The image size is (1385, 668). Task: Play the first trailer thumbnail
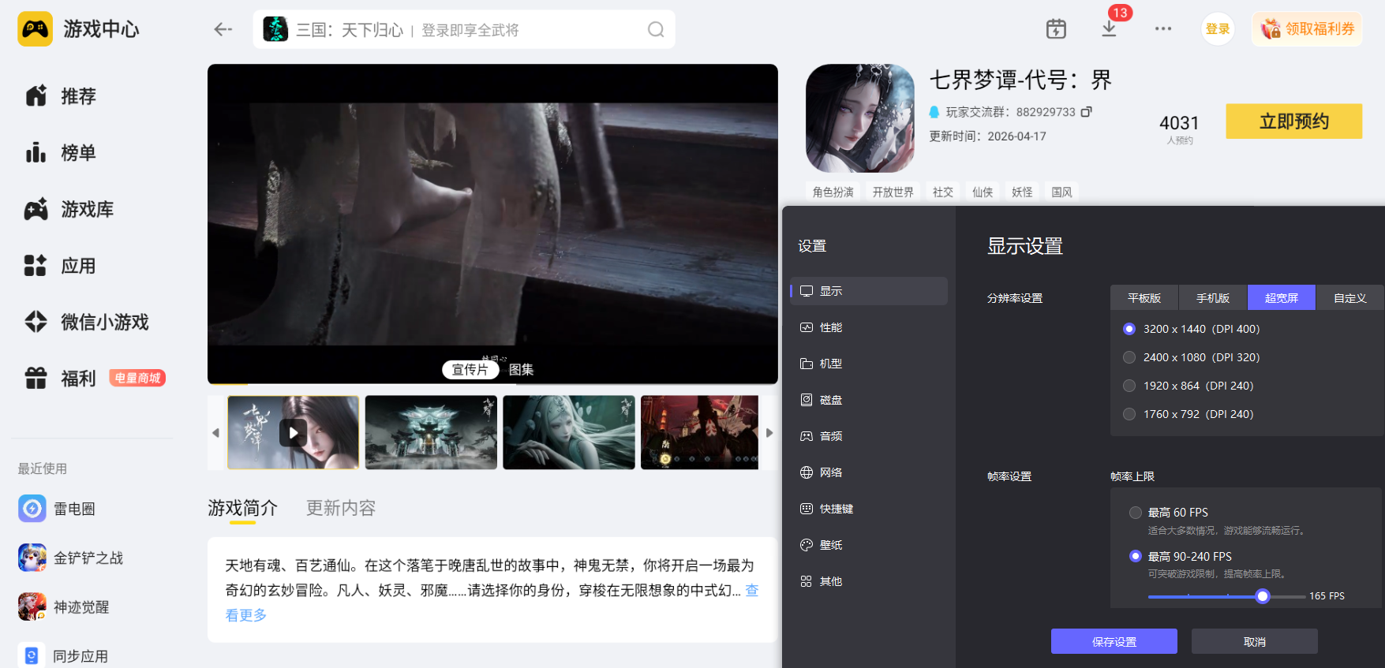pos(294,432)
